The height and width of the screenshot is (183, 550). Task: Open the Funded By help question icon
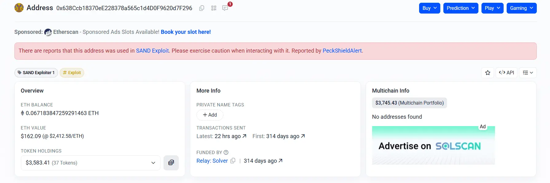[x=226, y=153]
